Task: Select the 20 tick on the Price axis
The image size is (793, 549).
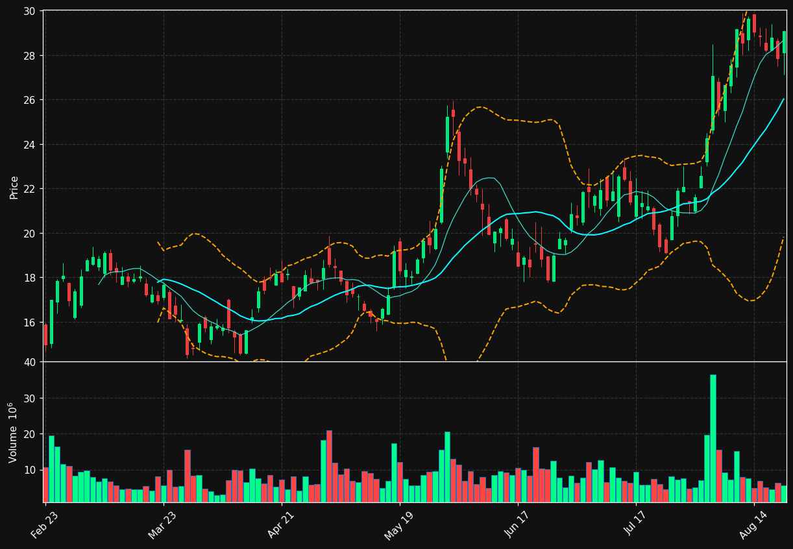Action: coord(31,233)
